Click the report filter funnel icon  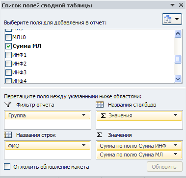click(7, 105)
